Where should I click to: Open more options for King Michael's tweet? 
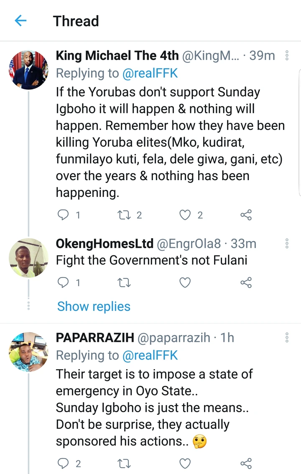pyautogui.click(x=287, y=56)
